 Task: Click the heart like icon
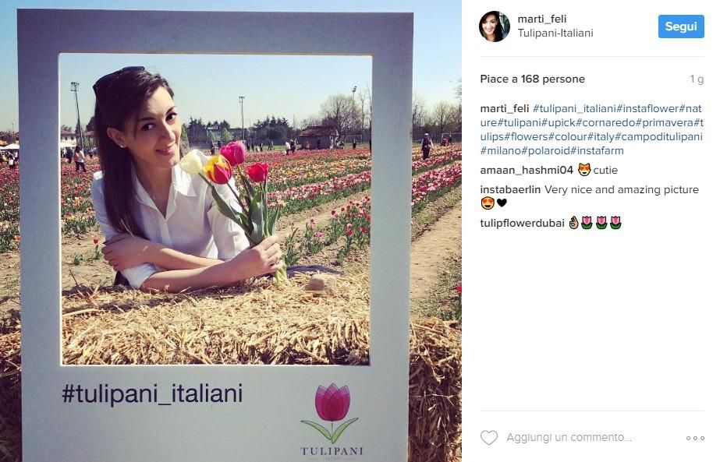(x=489, y=438)
